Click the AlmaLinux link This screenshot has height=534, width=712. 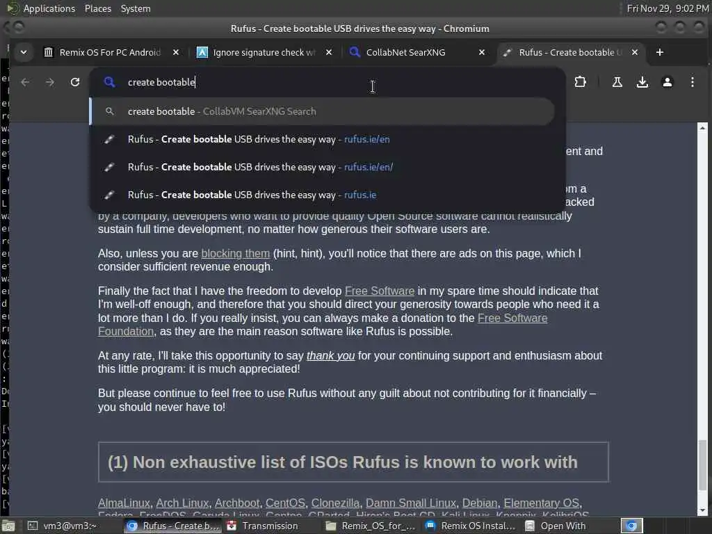[124, 503]
